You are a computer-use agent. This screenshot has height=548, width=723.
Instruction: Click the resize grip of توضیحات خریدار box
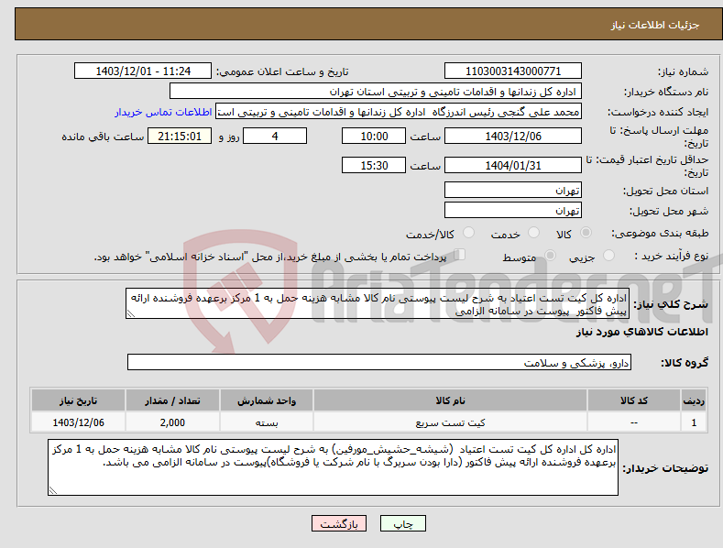click(53, 490)
